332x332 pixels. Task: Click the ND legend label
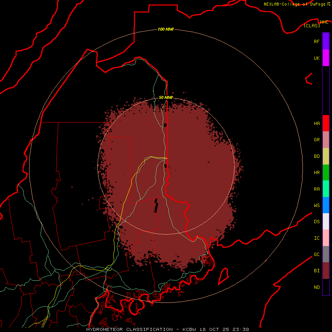(317, 287)
